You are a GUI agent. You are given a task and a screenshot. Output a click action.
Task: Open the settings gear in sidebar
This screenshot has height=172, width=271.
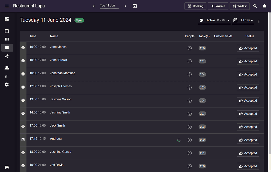[7, 85]
